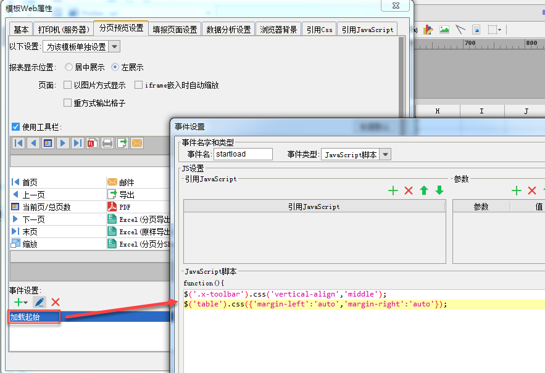Click the last page toolbar icon

pos(78,143)
